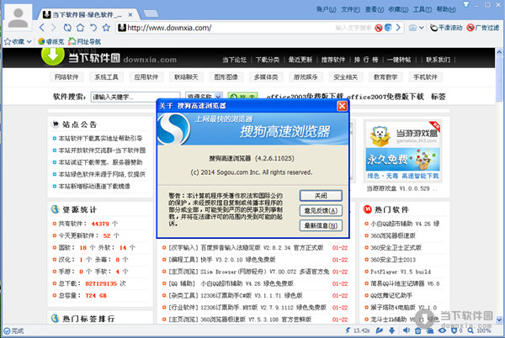505x338 pixels.
Task: Click the 图形图像 category
Action: coord(226,77)
